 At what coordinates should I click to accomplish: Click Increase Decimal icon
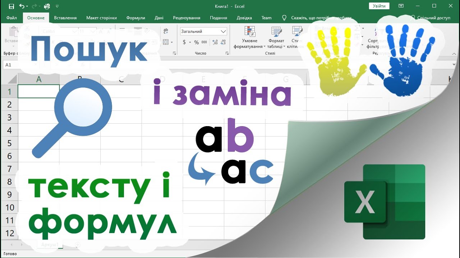point(215,42)
